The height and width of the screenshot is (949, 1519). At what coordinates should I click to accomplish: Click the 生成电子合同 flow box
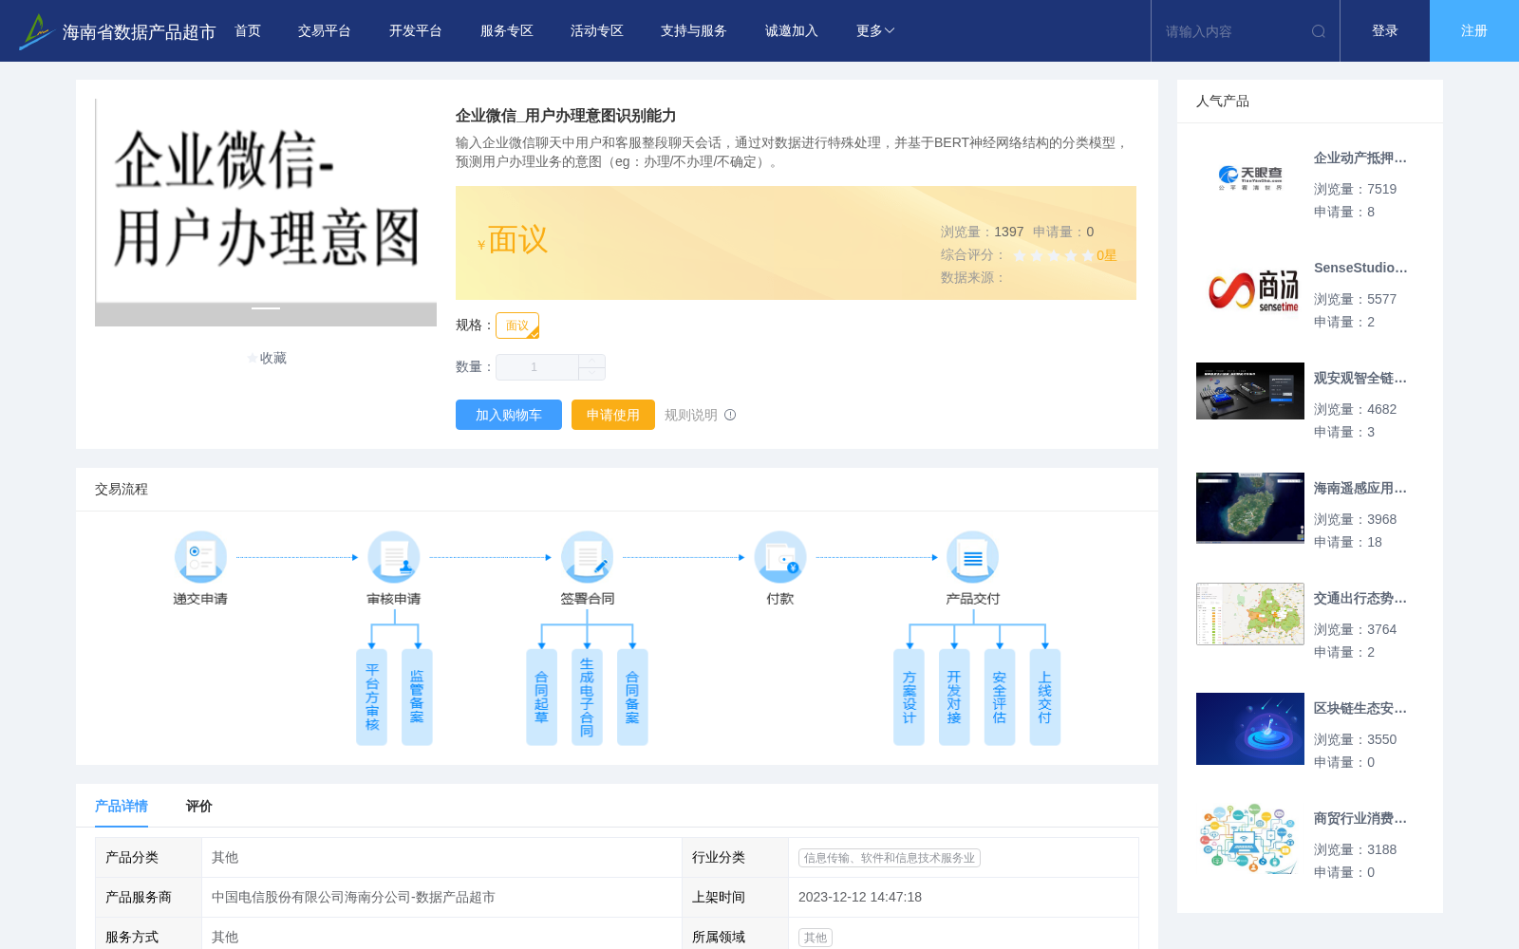coord(587,697)
